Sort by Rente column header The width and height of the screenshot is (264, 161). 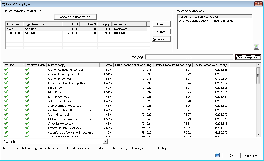tap(106, 65)
